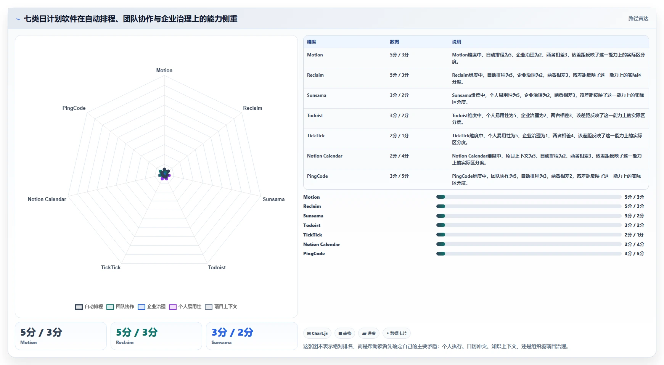The image size is (664, 365).
Task: Click the Sunsama radar axis label
Action: (274, 199)
